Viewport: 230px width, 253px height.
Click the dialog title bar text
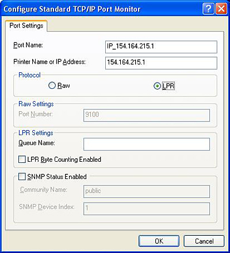pos(72,9)
